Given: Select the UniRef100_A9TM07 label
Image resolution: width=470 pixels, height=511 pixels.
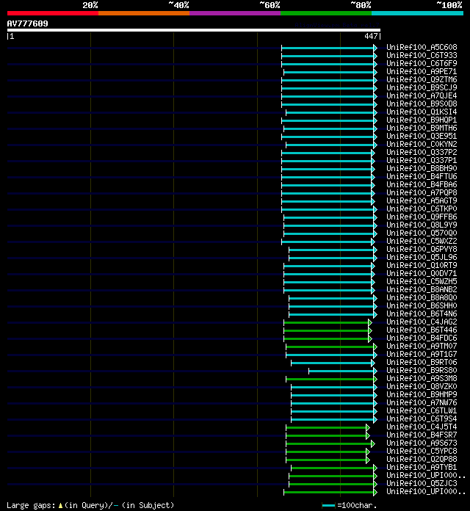Looking at the screenshot, I should point(422,346).
